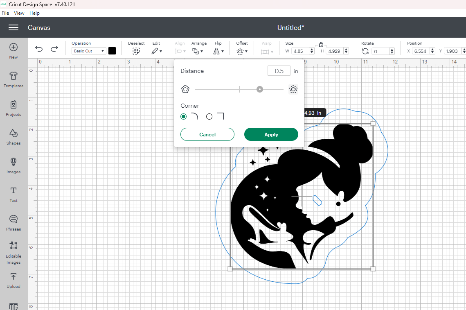466x310 pixels.
Task: Redo the last action
Action: click(x=54, y=49)
